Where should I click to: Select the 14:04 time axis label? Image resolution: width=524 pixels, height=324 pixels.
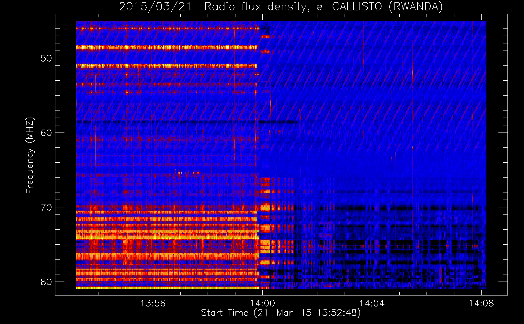tap(372, 303)
